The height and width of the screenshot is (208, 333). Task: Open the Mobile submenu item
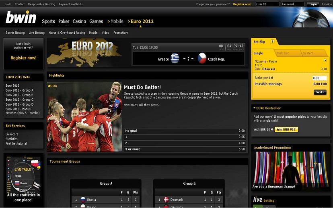(x=93, y=33)
